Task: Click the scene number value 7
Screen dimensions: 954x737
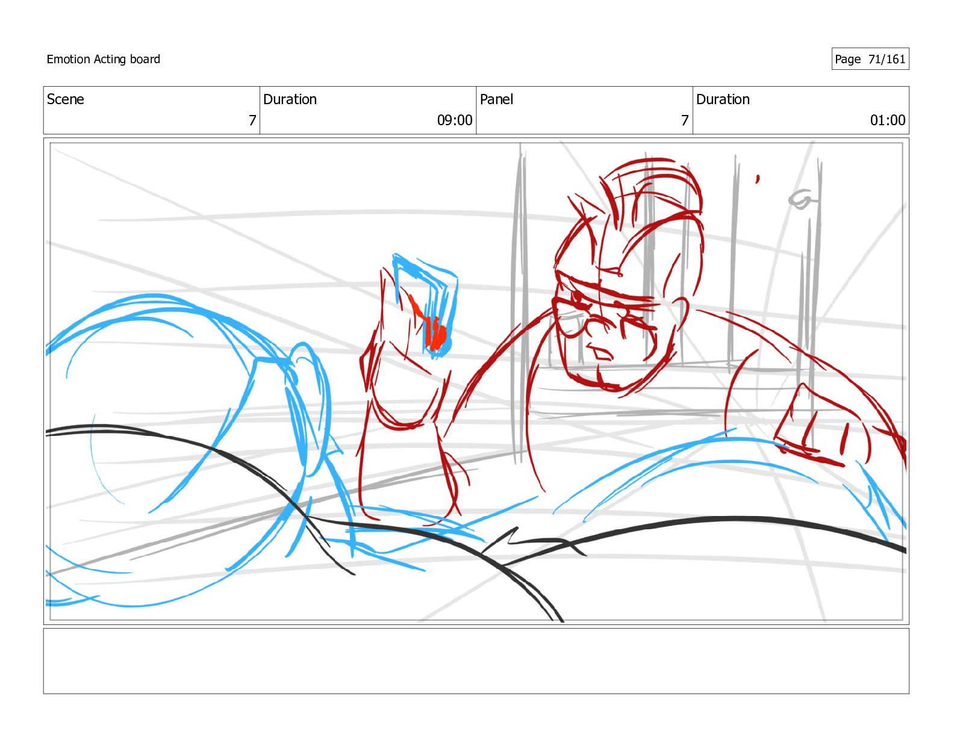Action: click(x=252, y=120)
